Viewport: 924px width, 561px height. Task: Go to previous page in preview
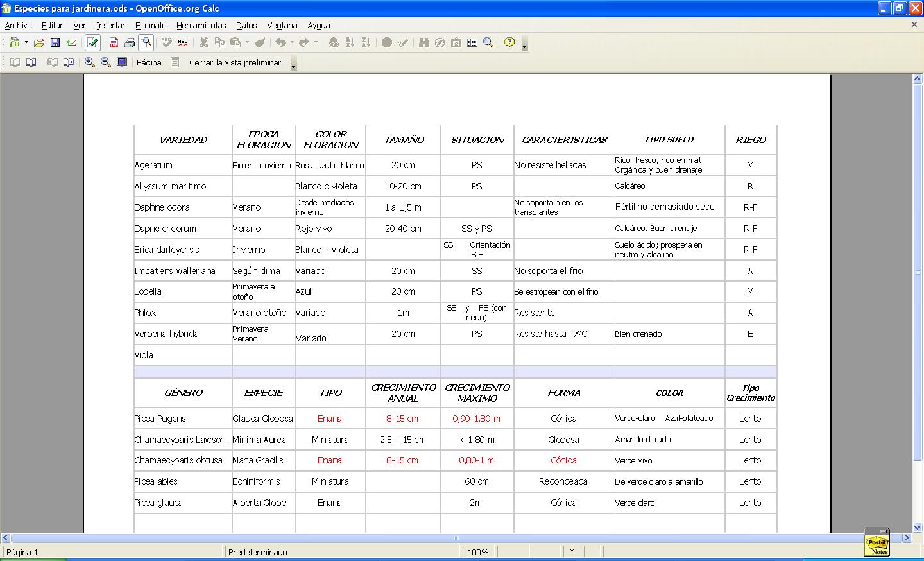(x=15, y=62)
